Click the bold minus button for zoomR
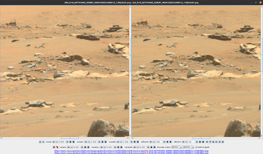 [118, 142]
